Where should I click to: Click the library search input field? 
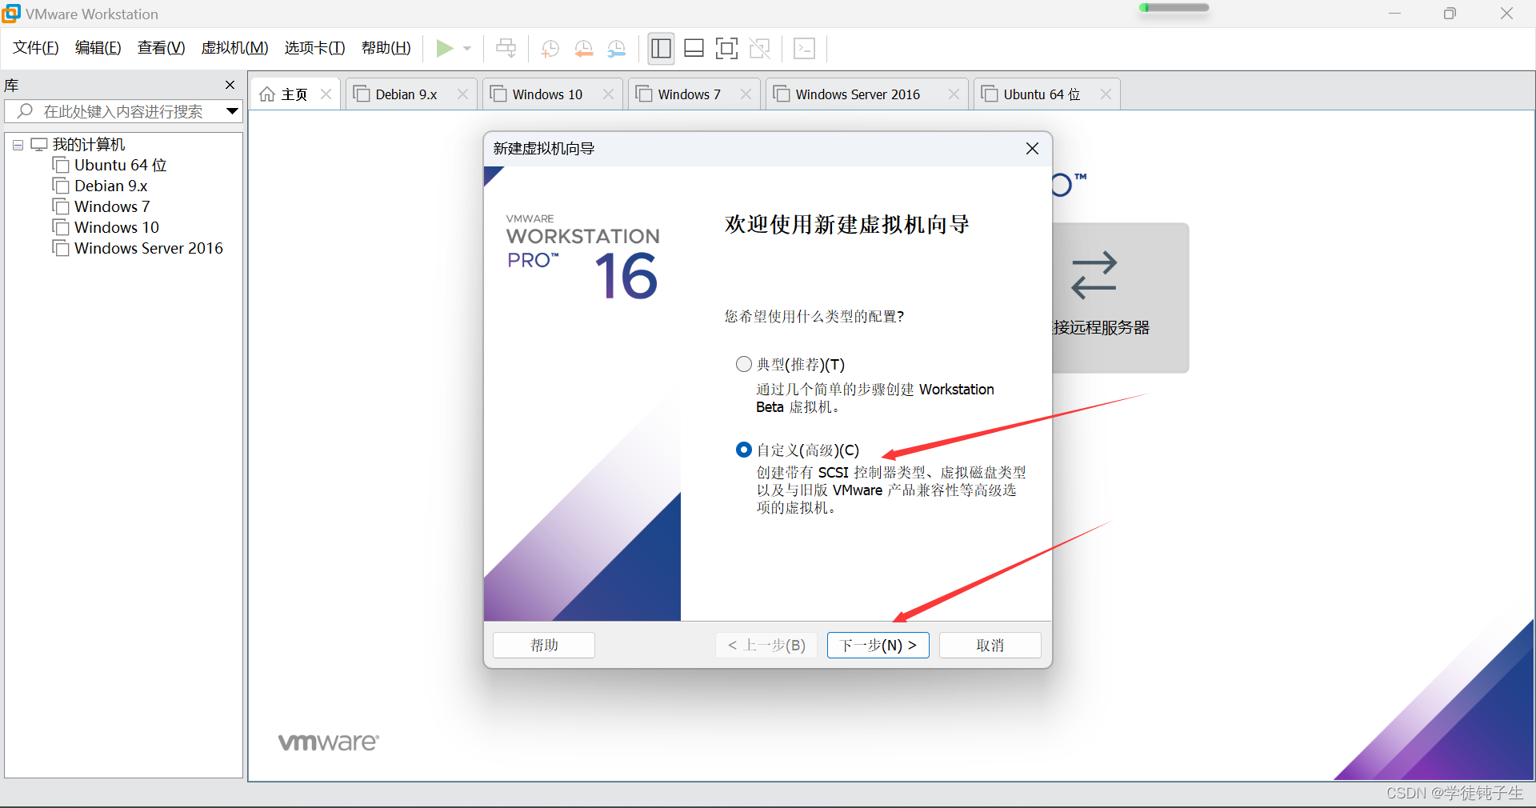(124, 111)
